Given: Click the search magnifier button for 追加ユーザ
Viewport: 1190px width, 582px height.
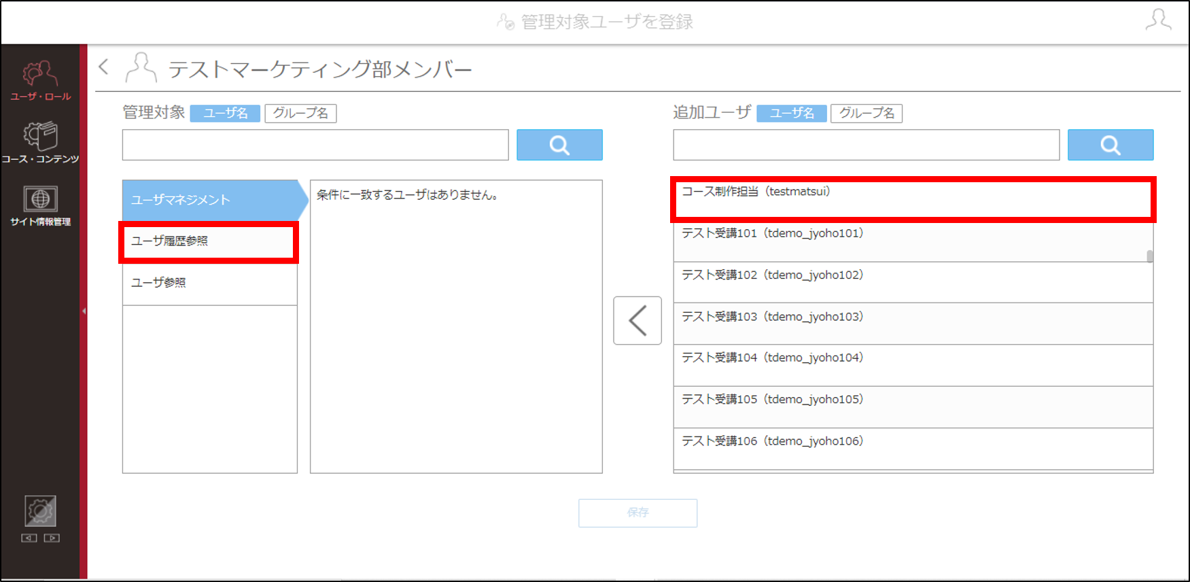Looking at the screenshot, I should [1110, 145].
